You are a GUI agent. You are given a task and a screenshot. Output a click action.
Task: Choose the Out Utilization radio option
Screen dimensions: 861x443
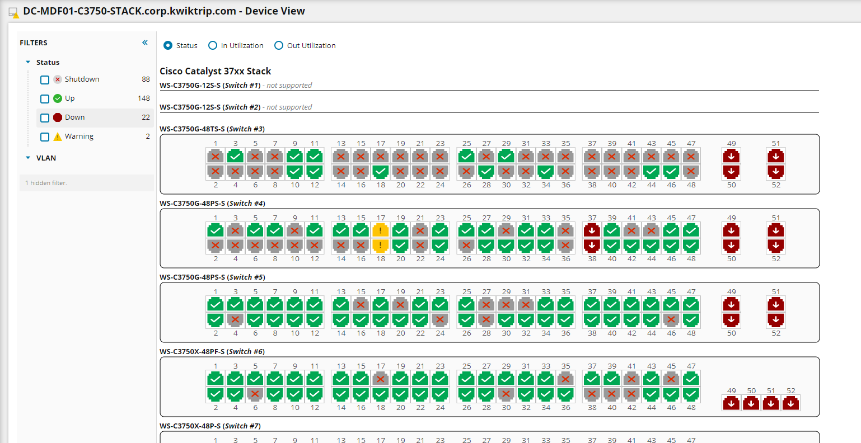[279, 45]
